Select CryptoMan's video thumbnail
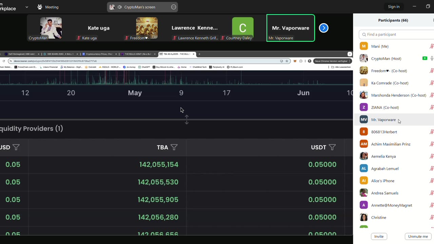Viewport: 434px width, 244px height. 51,28
